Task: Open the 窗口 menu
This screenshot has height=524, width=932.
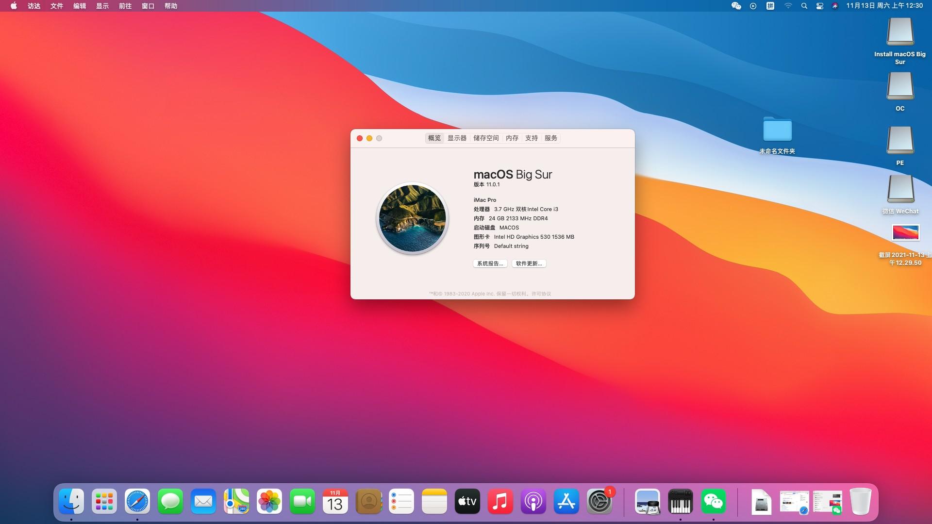Action: pos(148,6)
